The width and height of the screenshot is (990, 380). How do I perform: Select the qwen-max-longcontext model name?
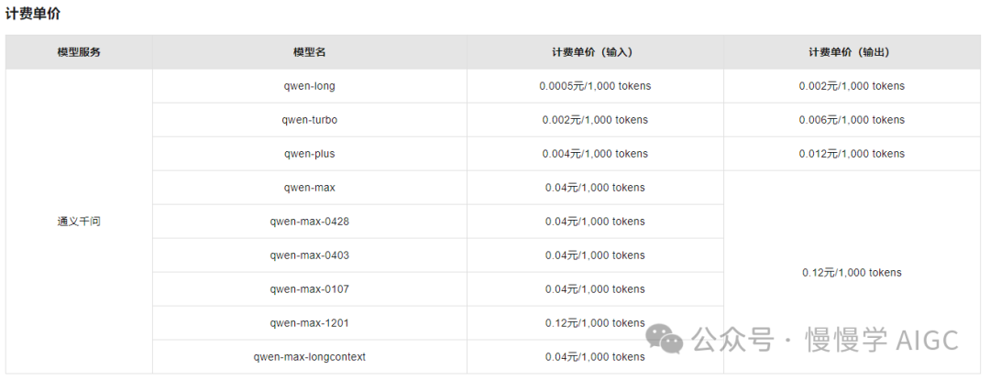pyautogui.click(x=309, y=357)
